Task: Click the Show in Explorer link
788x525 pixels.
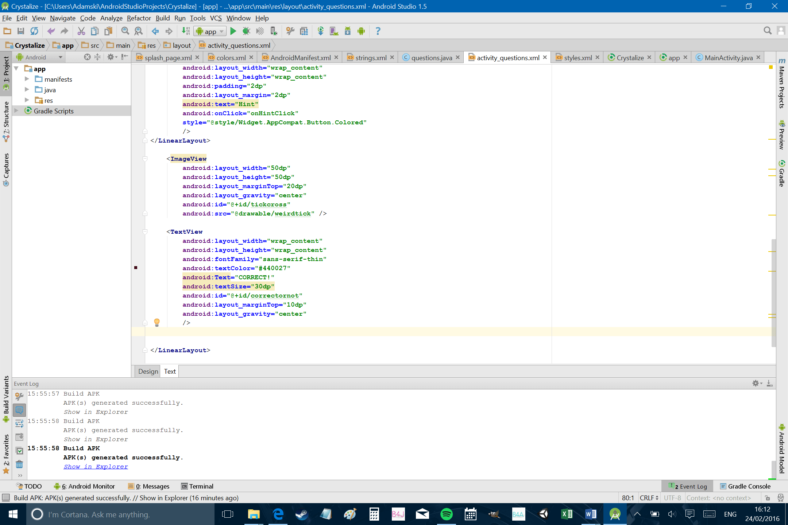Action: (95, 466)
